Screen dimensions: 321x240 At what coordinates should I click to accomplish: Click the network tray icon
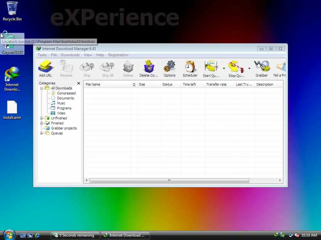[291, 235]
